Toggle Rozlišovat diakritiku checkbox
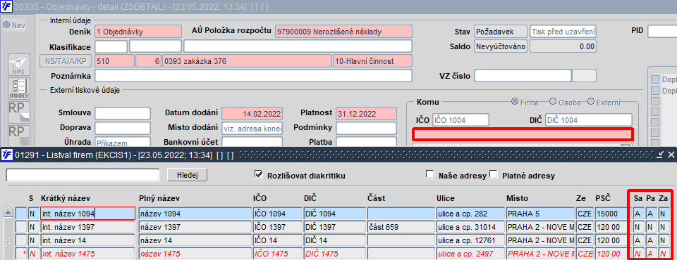Viewport: 677px width, 260px height. [259, 174]
